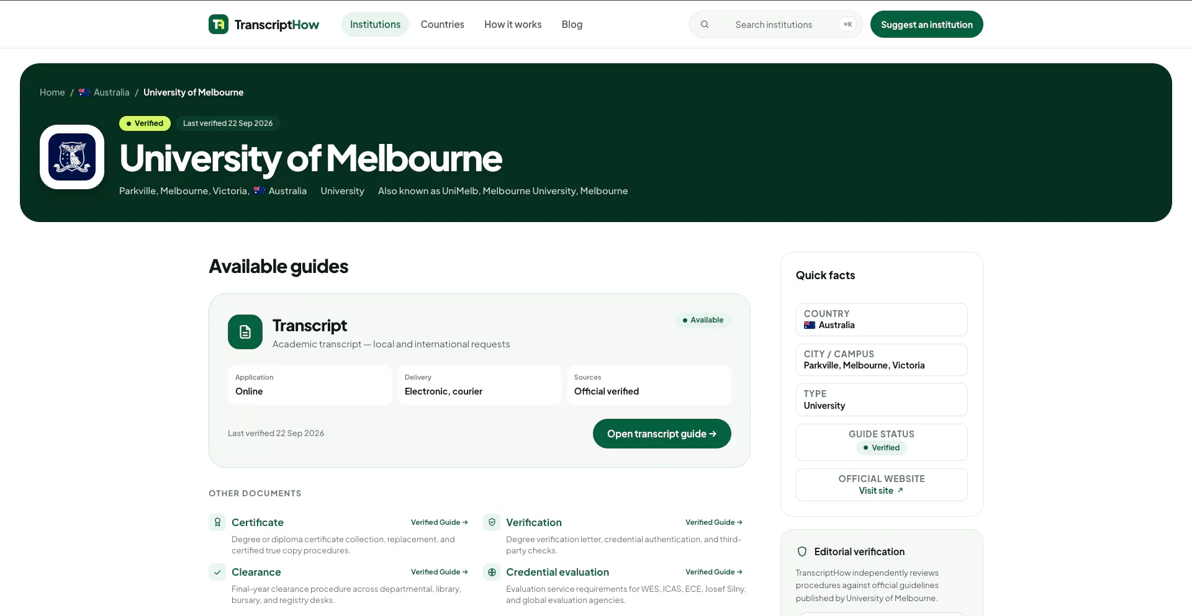Click the TranscriptHow brand name
Screen dimensions: 1192x616
coord(277,24)
